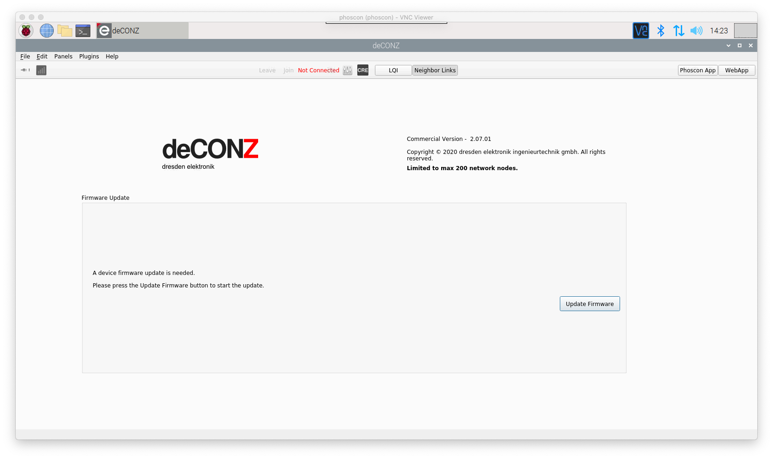Click the volume icon to adjust sound level
The image size is (773, 459).
tap(696, 31)
